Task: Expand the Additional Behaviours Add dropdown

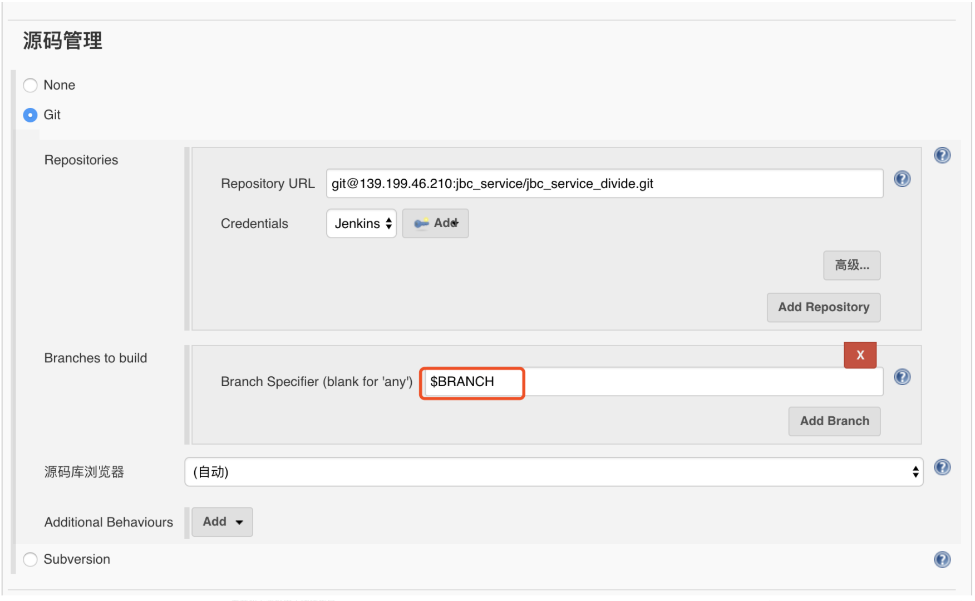Action: click(x=222, y=522)
